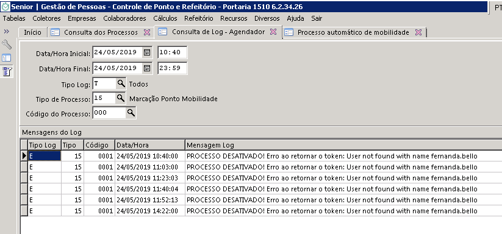The image size is (502, 234).
Task: Select log row dated 24/05/2019 14:22:00
Action: coord(261,211)
